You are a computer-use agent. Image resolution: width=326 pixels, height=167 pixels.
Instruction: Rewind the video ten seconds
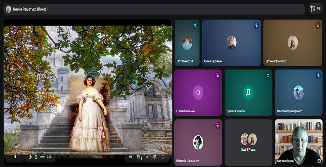click(30, 157)
